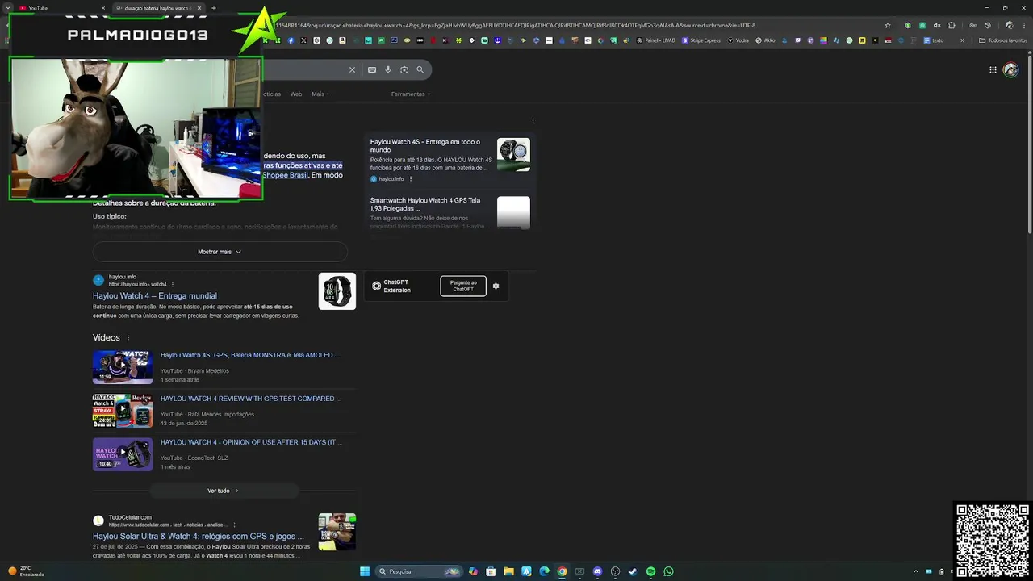Switch to the YouTube browser tab

point(61,8)
